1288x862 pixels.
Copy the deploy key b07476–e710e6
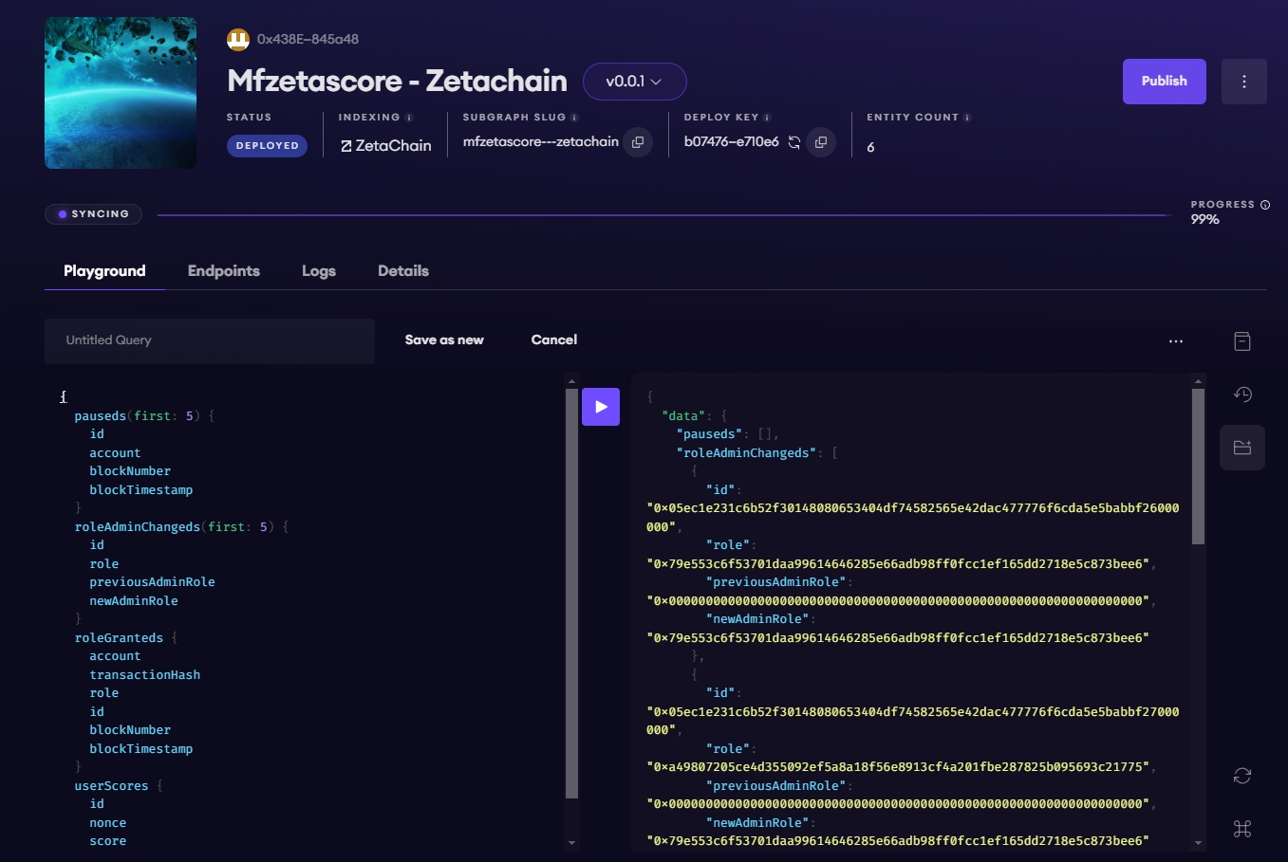click(821, 142)
